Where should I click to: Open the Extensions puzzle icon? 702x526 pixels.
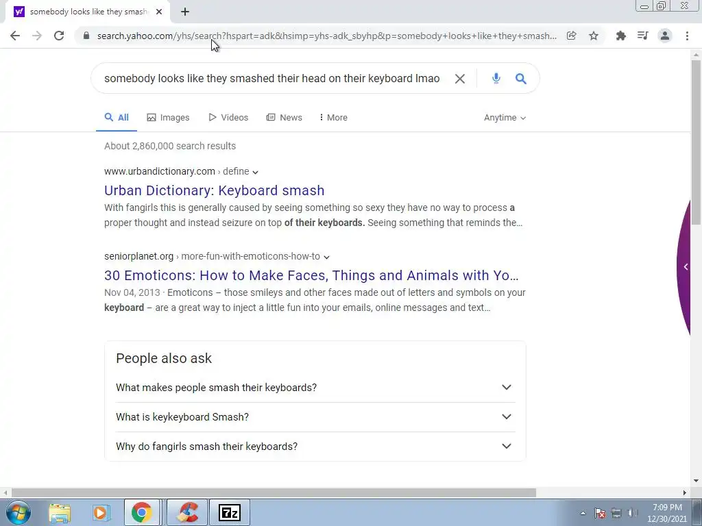[x=620, y=36]
